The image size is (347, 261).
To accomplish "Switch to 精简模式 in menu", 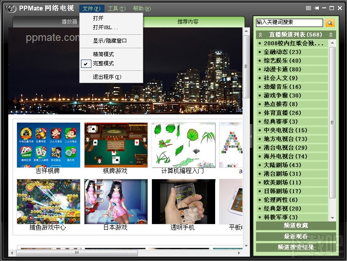I will [111, 54].
